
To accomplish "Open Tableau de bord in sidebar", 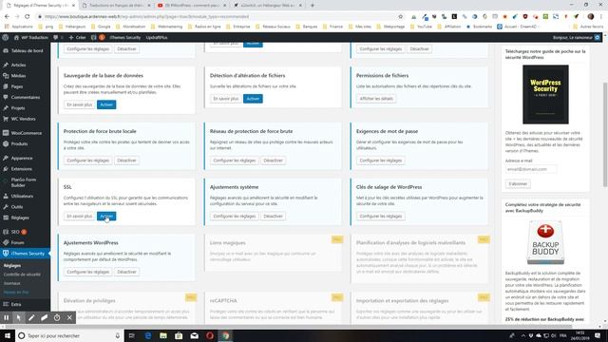I will coord(26,50).
